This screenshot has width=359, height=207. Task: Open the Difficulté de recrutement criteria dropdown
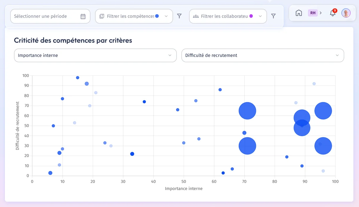pyautogui.click(x=263, y=55)
